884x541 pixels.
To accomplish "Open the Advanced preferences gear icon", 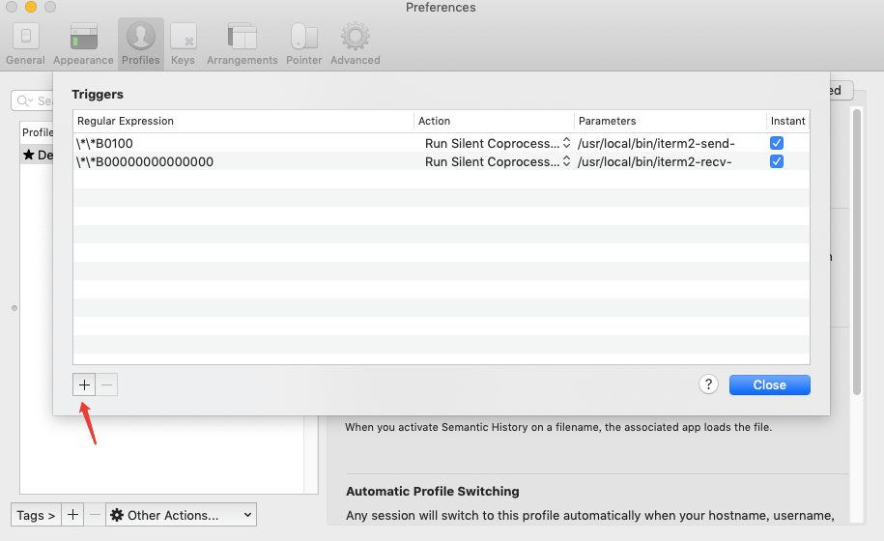I will 355,43.
